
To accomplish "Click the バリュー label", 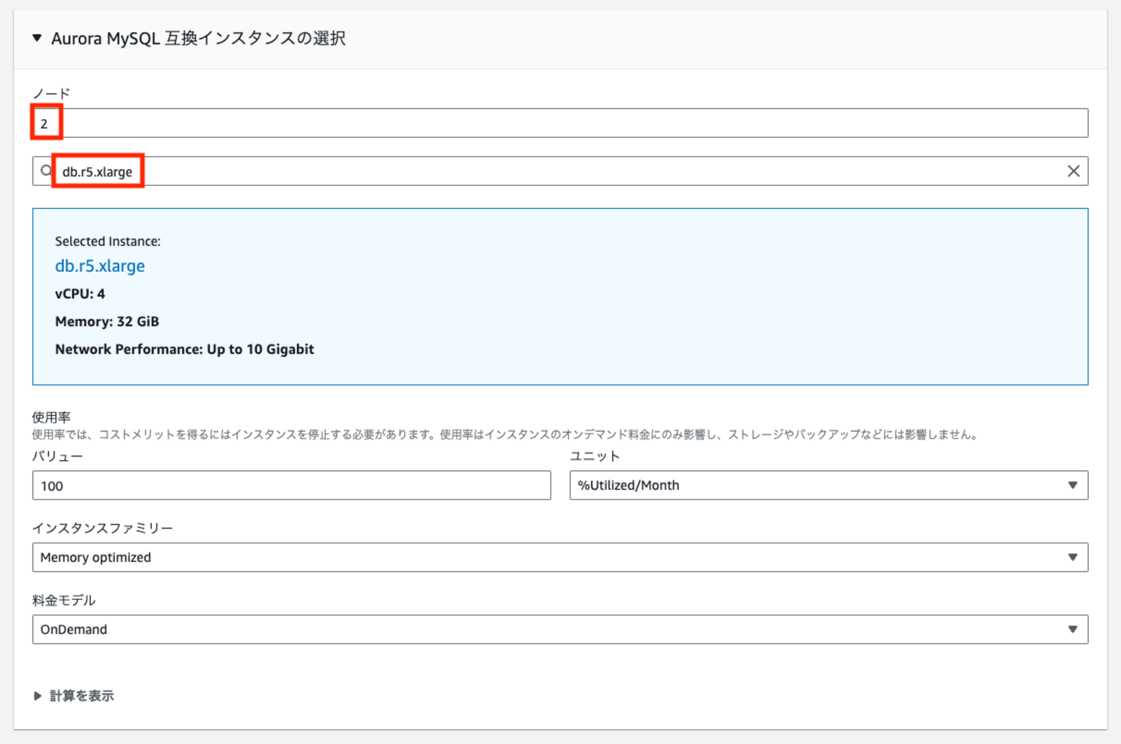I will tap(57, 456).
